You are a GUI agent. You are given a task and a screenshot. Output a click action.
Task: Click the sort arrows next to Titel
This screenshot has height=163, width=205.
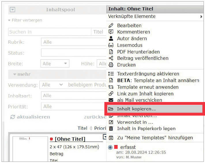pyautogui.click(x=91, y=128)
